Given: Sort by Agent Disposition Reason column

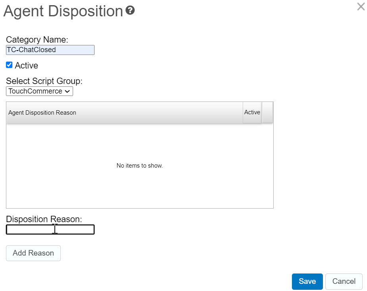Looking at the screenshot, I should pos(42,113).
